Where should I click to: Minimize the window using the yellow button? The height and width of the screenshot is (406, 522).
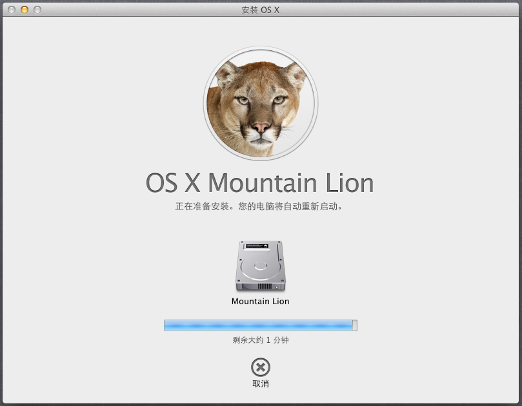point(25,10)
